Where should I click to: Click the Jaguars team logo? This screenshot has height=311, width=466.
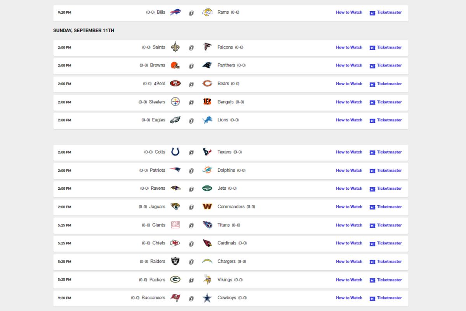tap(176, 207)
